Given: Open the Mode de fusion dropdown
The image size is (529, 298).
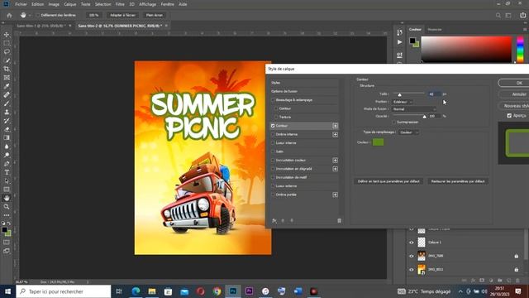Looking at the screenshot, I should pos(414,109).
